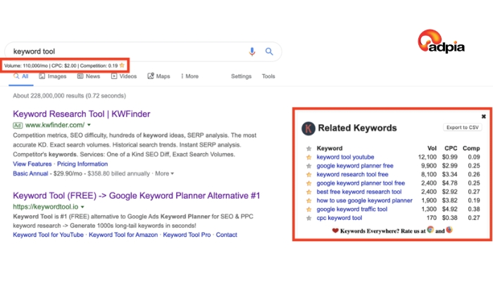Star the 'cpc keyword tool' row
Screen dimensions: 493x282
tap(308, 218)
